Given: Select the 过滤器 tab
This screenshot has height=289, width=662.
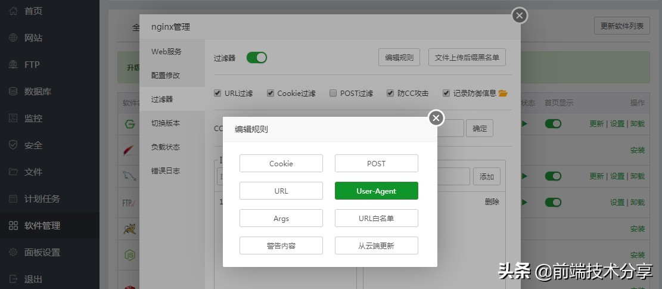Looking at the screenshot, I should point(172,99).
